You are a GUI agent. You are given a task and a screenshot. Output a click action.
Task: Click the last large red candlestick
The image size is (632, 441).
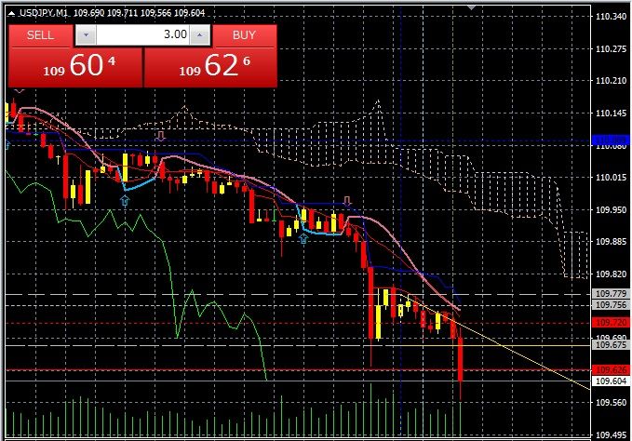coord(461,359)
